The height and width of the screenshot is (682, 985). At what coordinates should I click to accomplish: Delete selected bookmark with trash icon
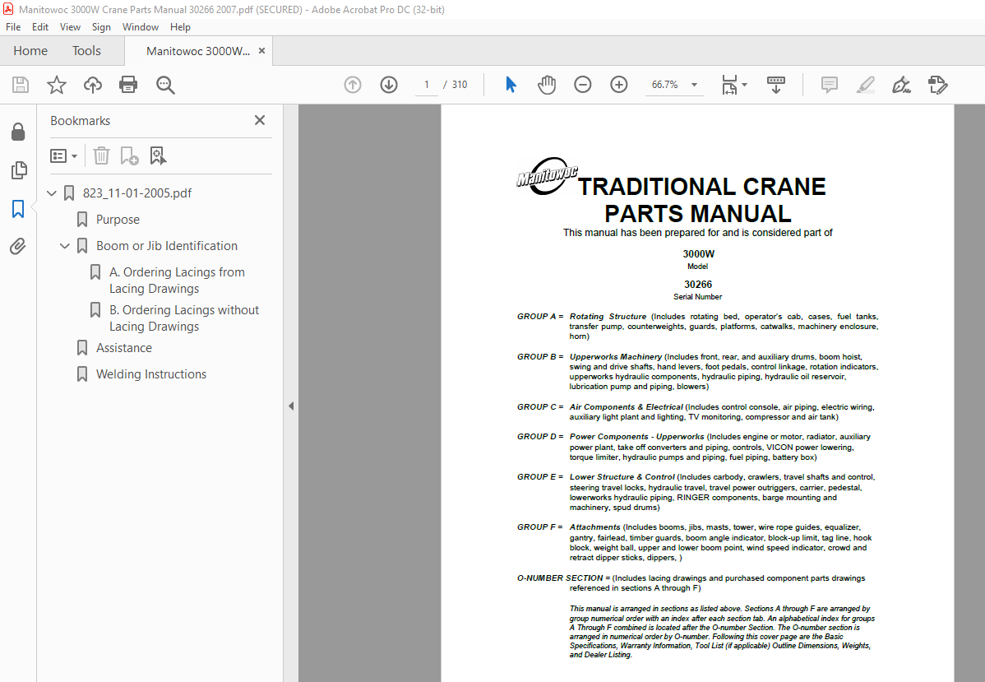[101, 155]
